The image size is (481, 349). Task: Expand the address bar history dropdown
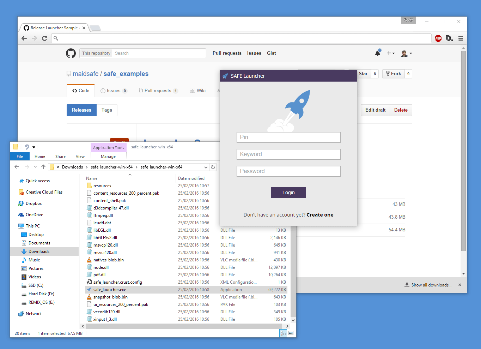206,167
